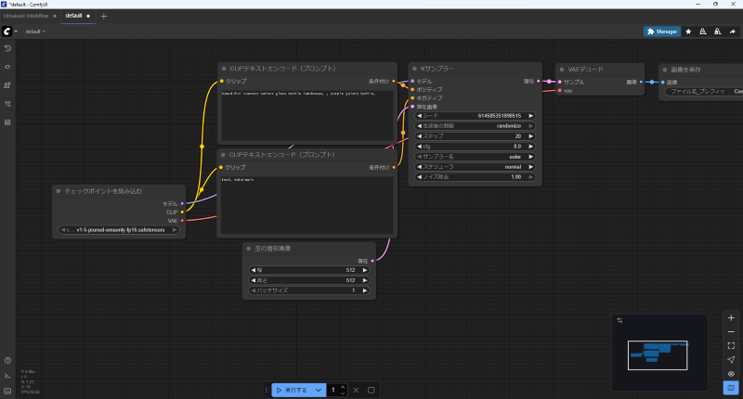Open the Manager button

[662, 32]
